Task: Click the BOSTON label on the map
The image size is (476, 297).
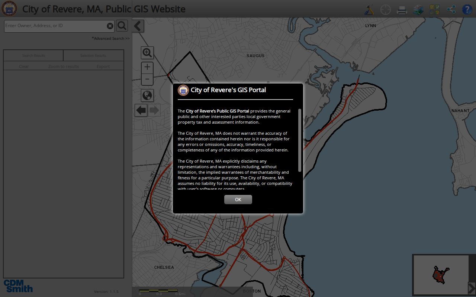Action: (x=252, y=291)
